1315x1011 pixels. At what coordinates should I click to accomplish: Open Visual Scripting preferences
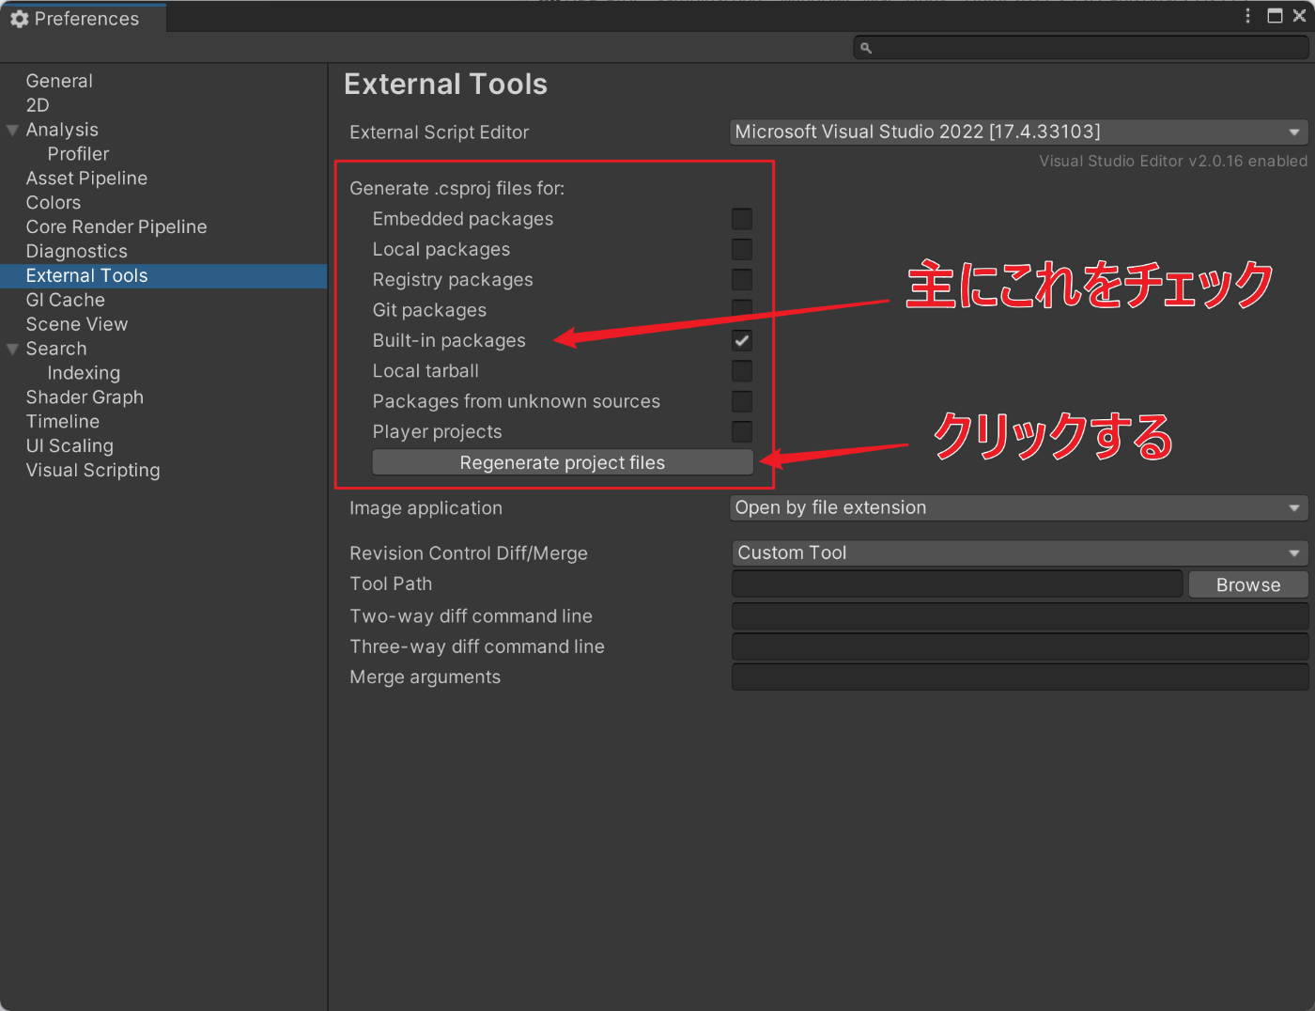coord(93,471)
